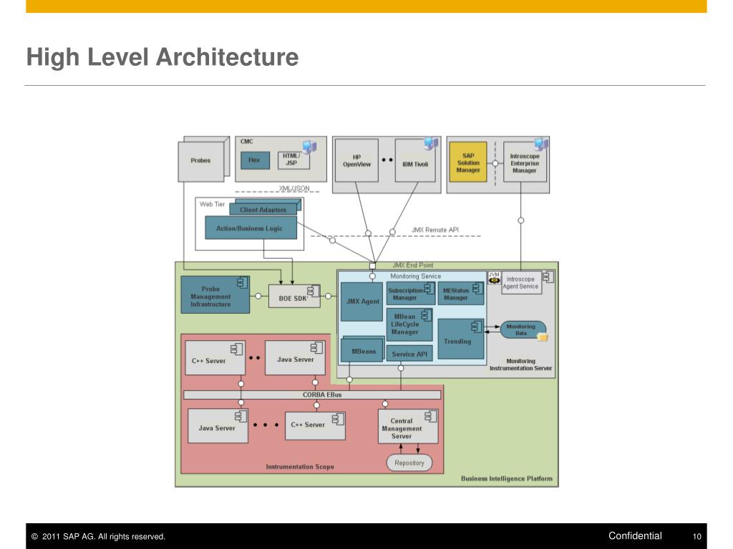Click the Confidential footer text
Image resolution: width=733 pixels, height=549 pixels.
click(635, 536)
